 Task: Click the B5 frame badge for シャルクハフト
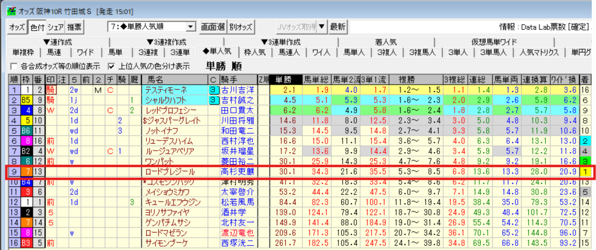point(26,100)
